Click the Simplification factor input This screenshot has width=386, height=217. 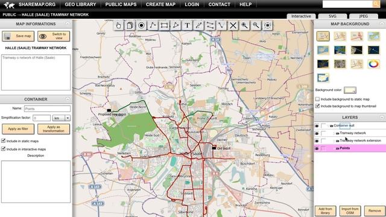click(42, 118)
